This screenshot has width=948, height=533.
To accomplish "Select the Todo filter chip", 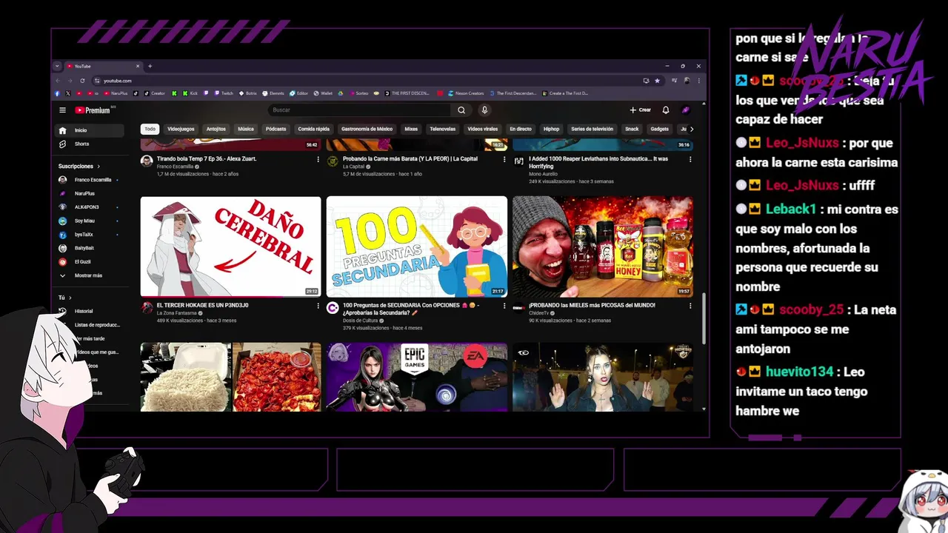I will [x=150, y=129].
